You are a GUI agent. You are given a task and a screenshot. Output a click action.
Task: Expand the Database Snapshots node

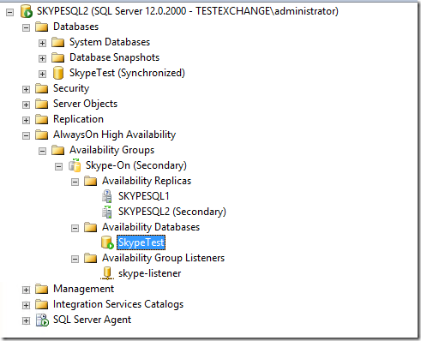(x=42, y=58)
